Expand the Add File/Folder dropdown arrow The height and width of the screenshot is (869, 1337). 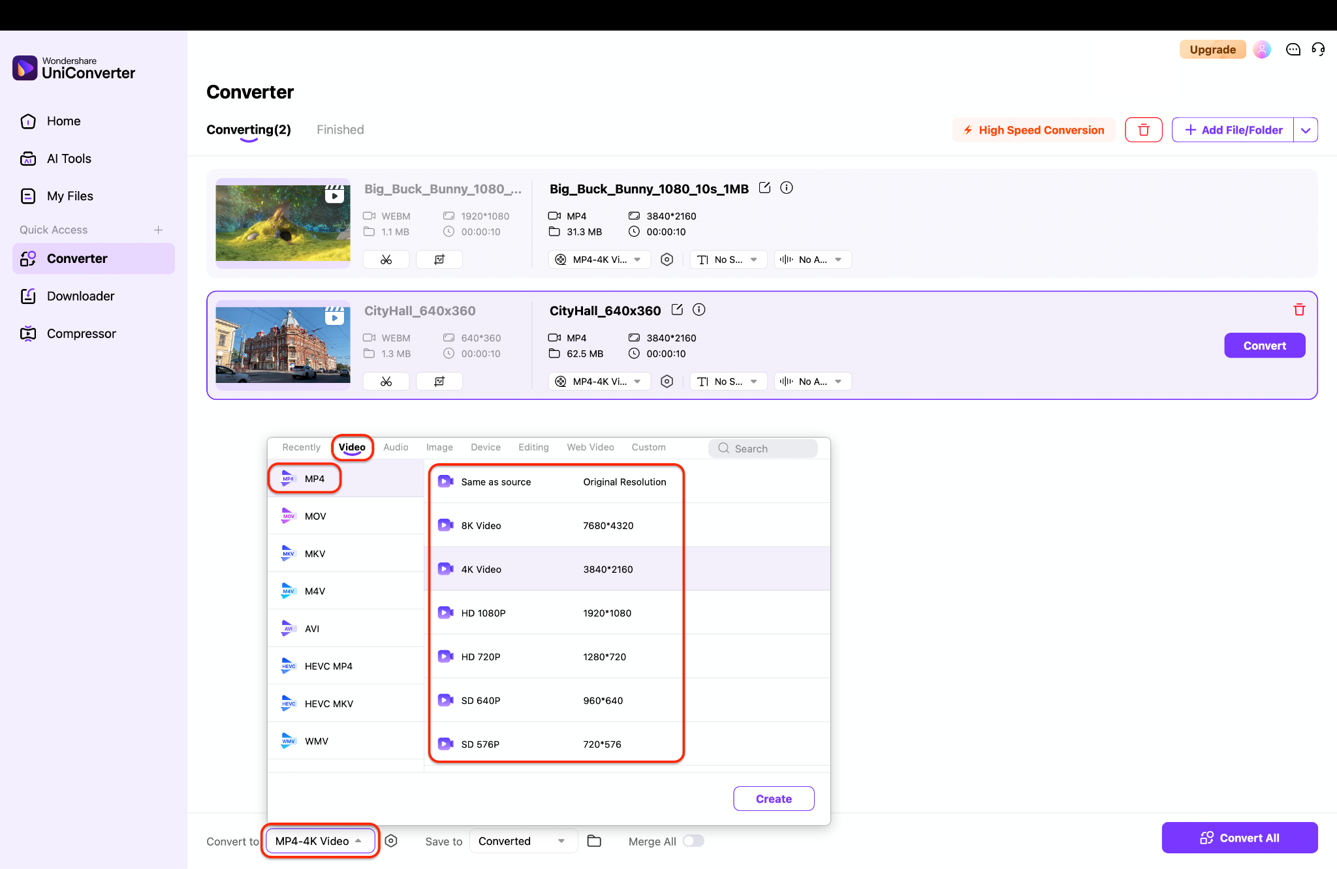[x=1306, y=130]
